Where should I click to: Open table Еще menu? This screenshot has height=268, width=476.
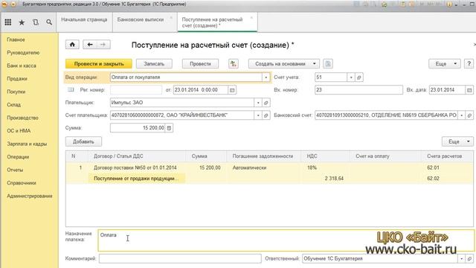(457, 141)
